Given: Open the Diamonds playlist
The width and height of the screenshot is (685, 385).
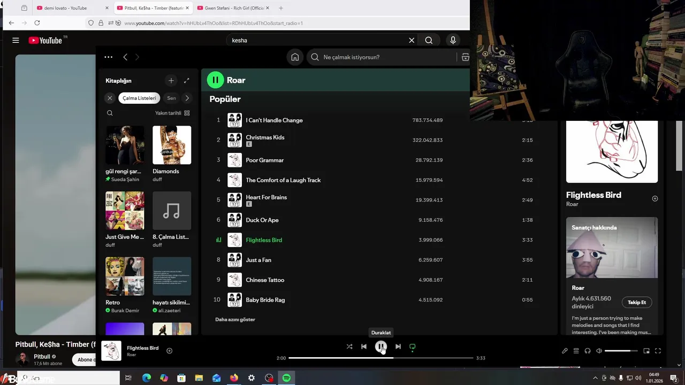Looking at the screenshot, I should [x=172, y=154].
